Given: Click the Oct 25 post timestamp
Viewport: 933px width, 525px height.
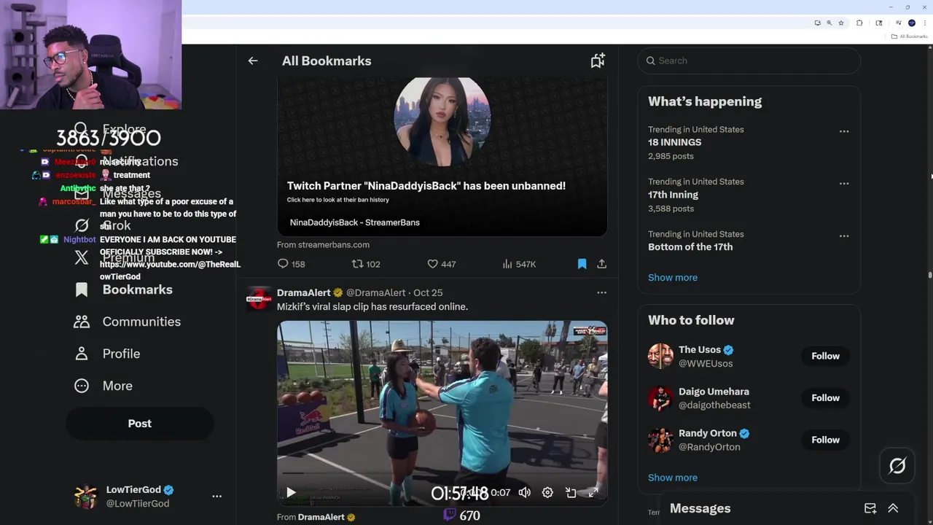Looking at the screenshot, I should point(428,292).
